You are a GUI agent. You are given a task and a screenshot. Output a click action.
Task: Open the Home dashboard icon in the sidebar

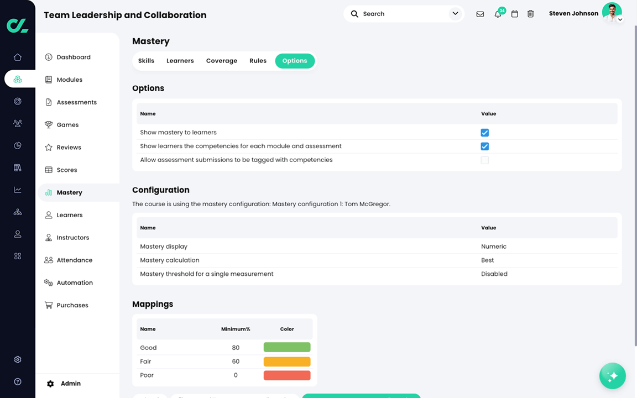[17, 56]
